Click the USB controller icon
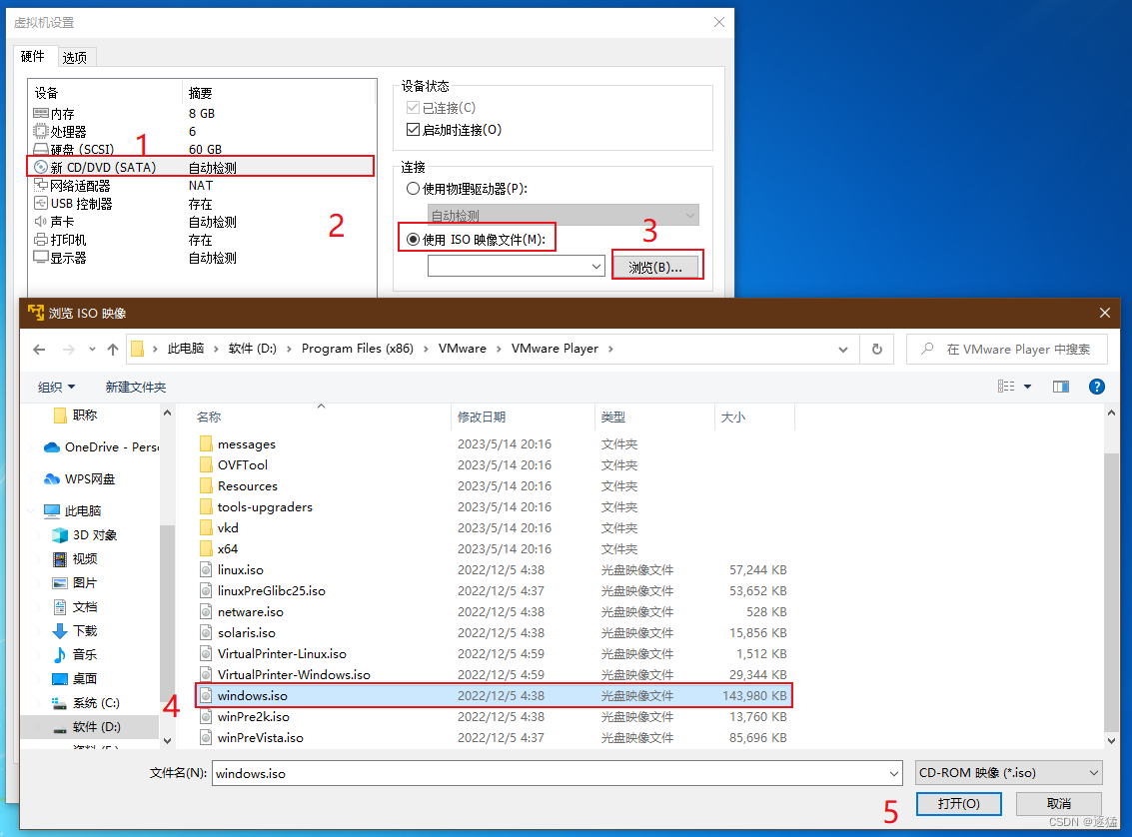Screen dimensions: 1132x837 [41, 204]
